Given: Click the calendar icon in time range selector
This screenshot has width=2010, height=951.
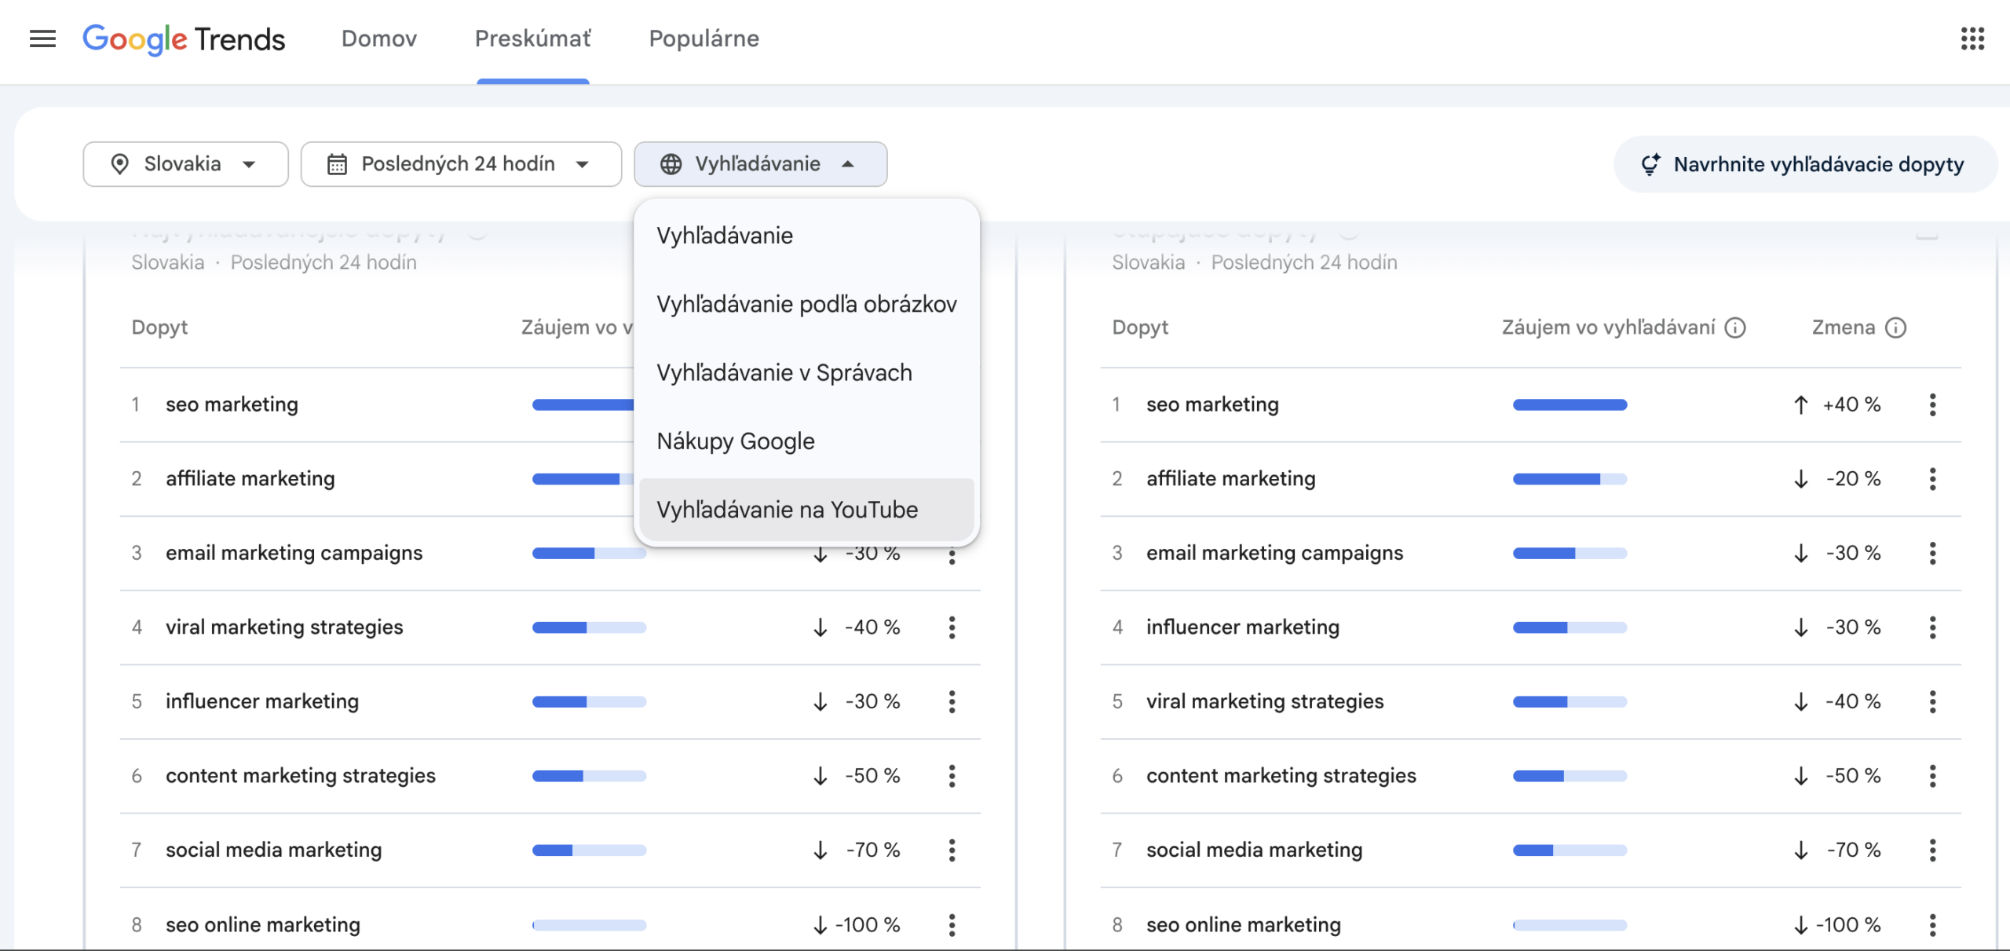Looking at the screenshot, I should pos(337,164).
